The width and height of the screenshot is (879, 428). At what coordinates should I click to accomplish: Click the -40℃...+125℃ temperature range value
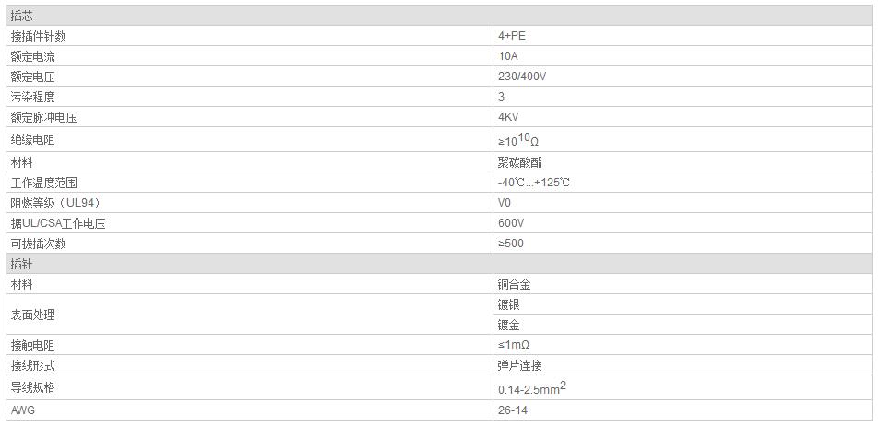(x=534, y=183)
